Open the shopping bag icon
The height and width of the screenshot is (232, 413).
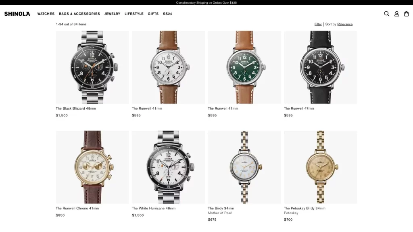tap(407, 14)
